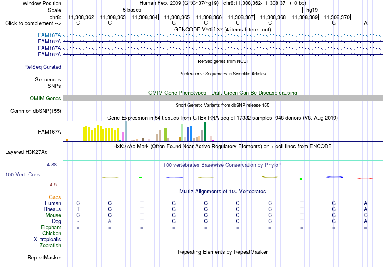
Task: Click the red PhyloP conservation mark
Action: point(365,178)
